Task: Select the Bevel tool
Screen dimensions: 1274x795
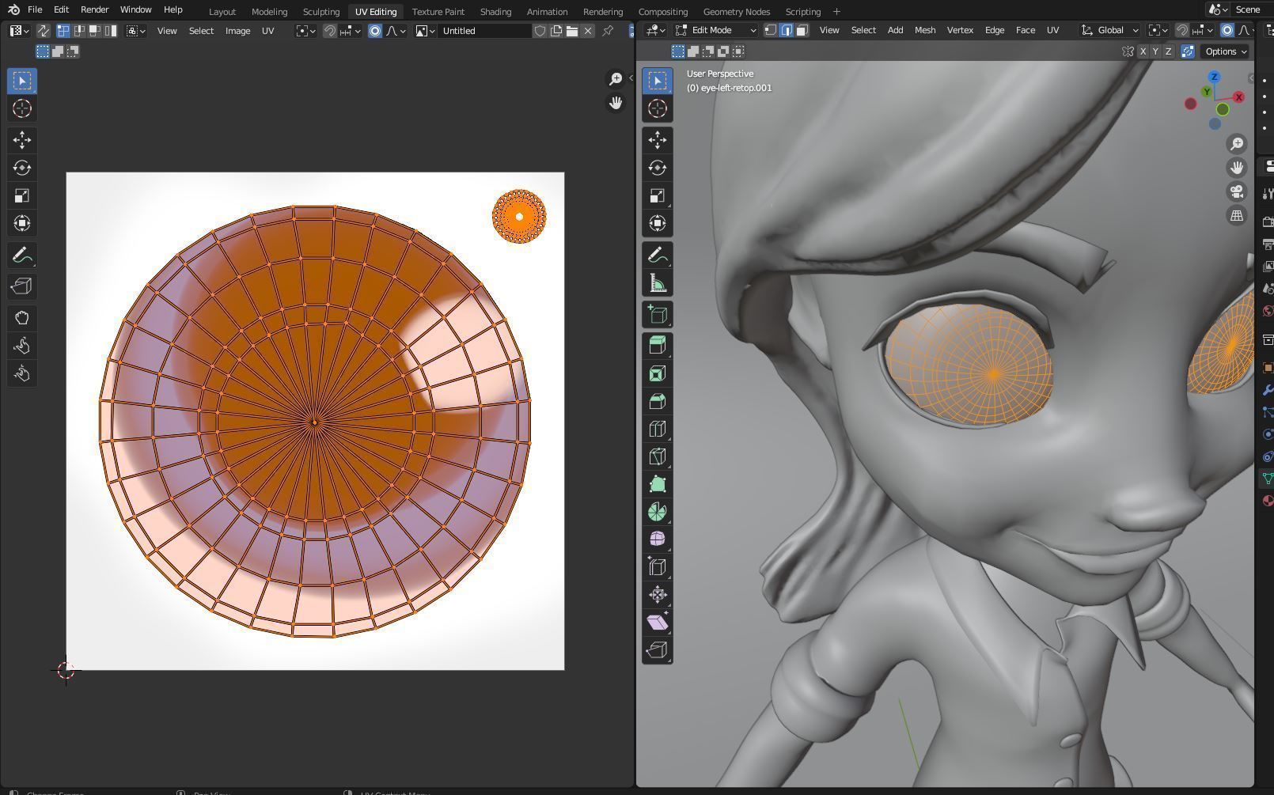Action: point(657,401)
